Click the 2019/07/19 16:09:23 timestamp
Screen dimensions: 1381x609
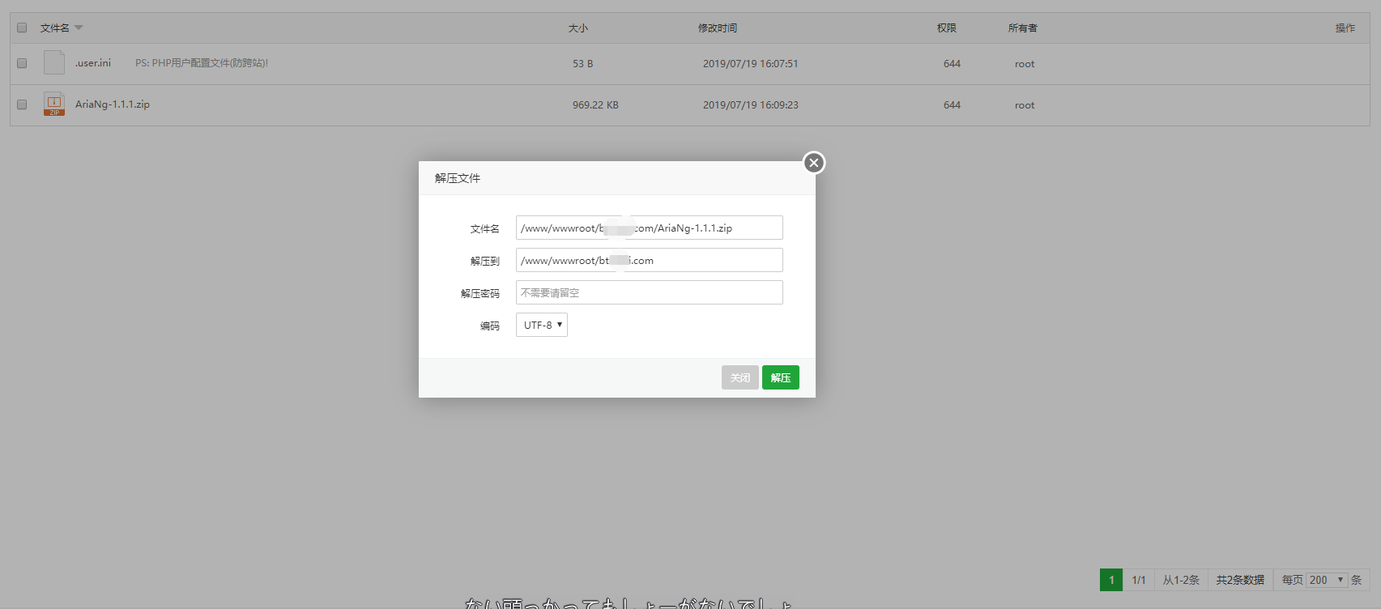point(751,104)
